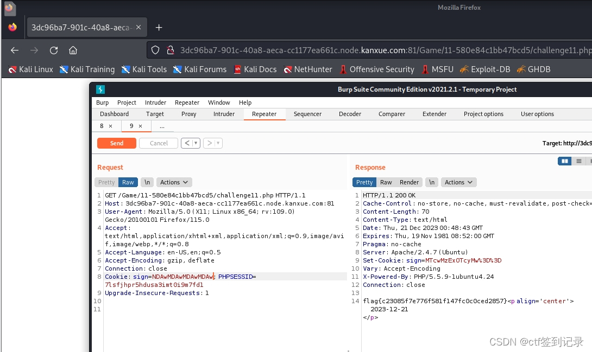
Task: Open the next-history dropdown arrow
Action: 218,143
